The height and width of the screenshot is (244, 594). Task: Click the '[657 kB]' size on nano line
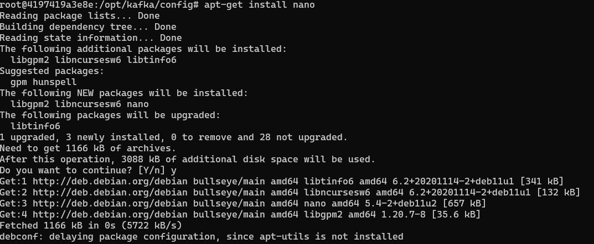pyautogui.click(x=464, y=204)
